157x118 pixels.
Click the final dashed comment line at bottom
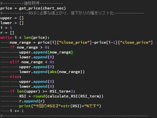point(74,116)
